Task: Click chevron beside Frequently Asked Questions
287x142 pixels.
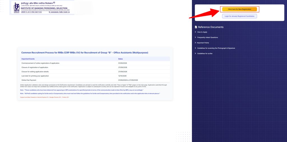Action: pos(195,37)
